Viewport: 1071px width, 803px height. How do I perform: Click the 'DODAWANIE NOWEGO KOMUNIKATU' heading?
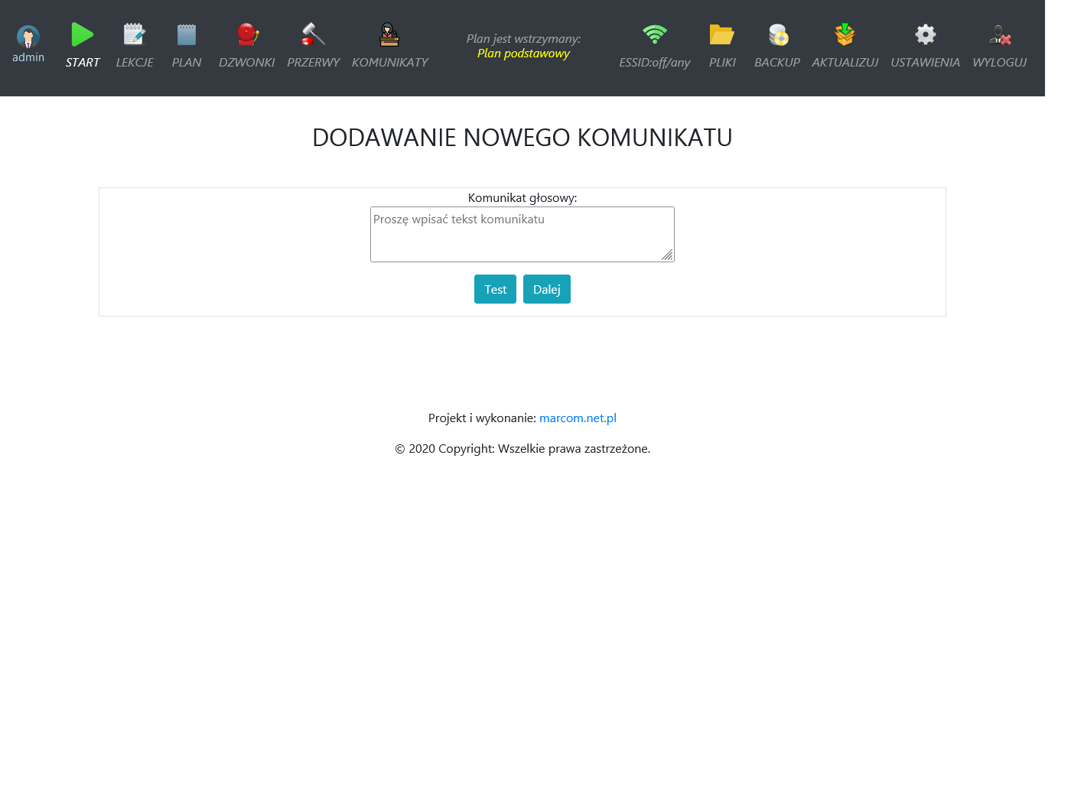click(x=522, y=138)
